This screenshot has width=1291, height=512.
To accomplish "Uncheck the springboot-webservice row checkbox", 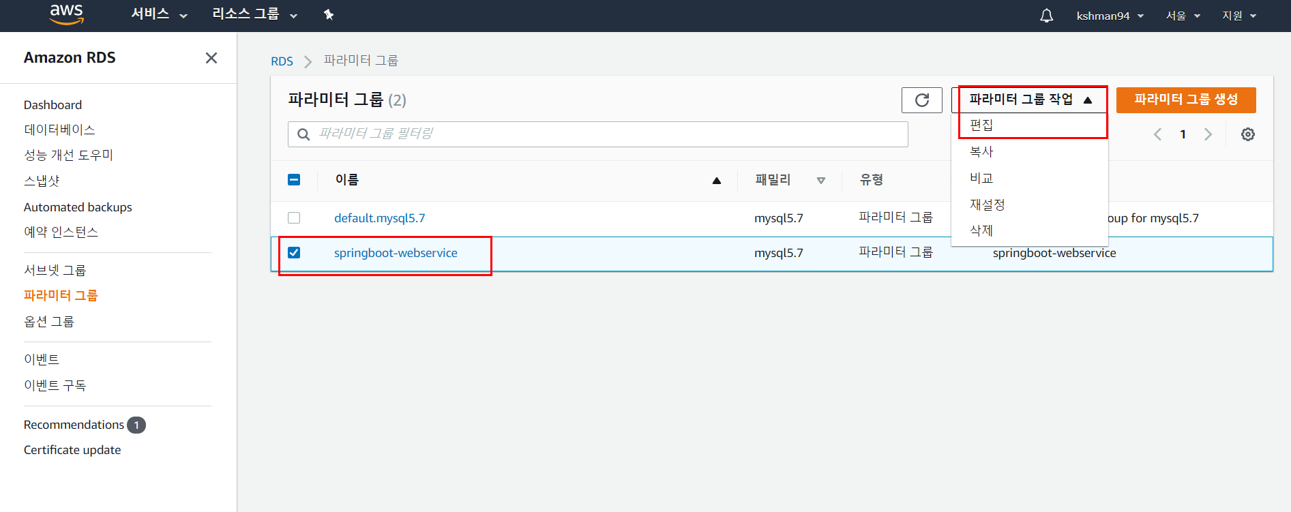I will [294, 253].
